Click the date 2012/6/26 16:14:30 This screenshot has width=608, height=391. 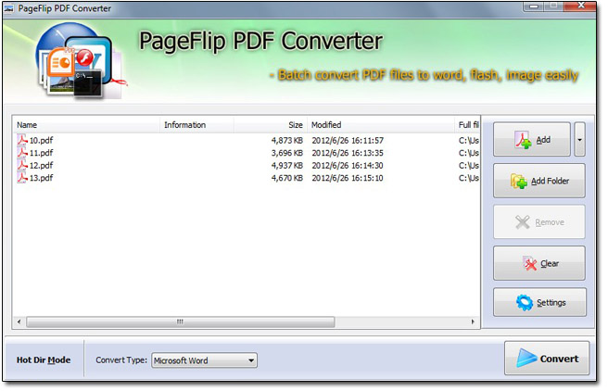[348, 166]
